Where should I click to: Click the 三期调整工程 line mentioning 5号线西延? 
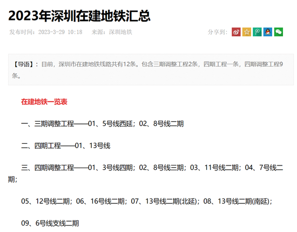pyautogui.click(x=102, y=124)
